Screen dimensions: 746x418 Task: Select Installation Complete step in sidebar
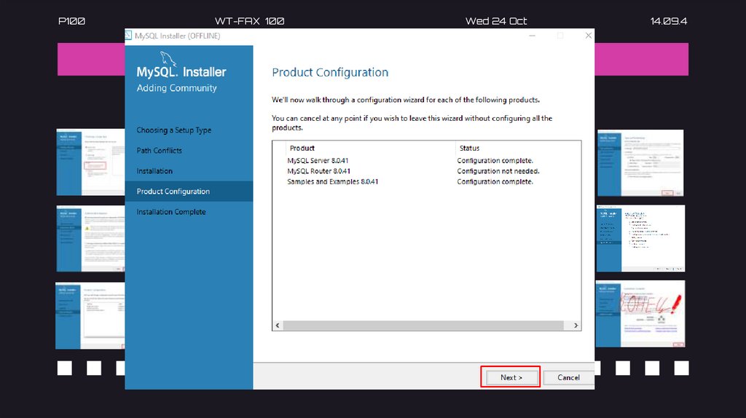pyautogui.click(x=170, y=212)
